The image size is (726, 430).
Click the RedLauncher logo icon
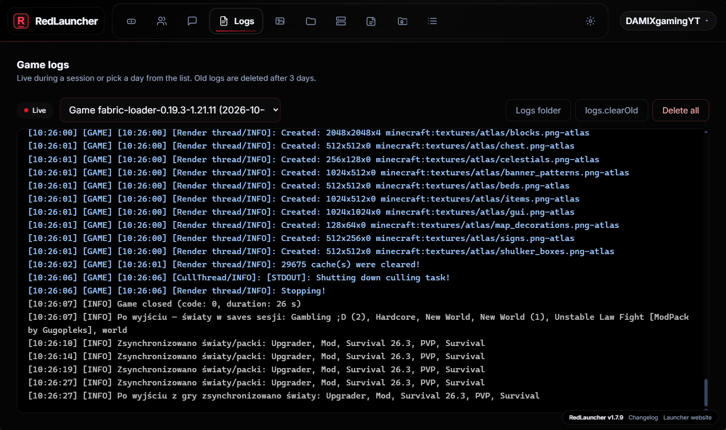[21, 21]
